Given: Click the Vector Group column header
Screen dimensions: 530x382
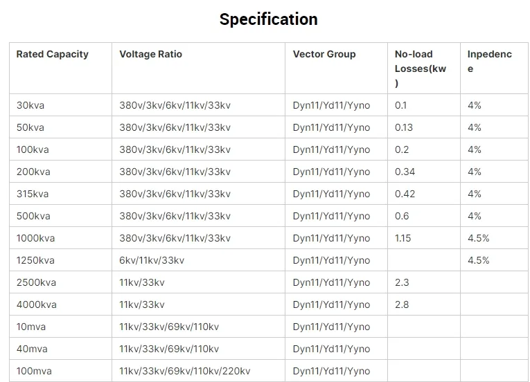Looking at the screenshot, I should [324, 54].
